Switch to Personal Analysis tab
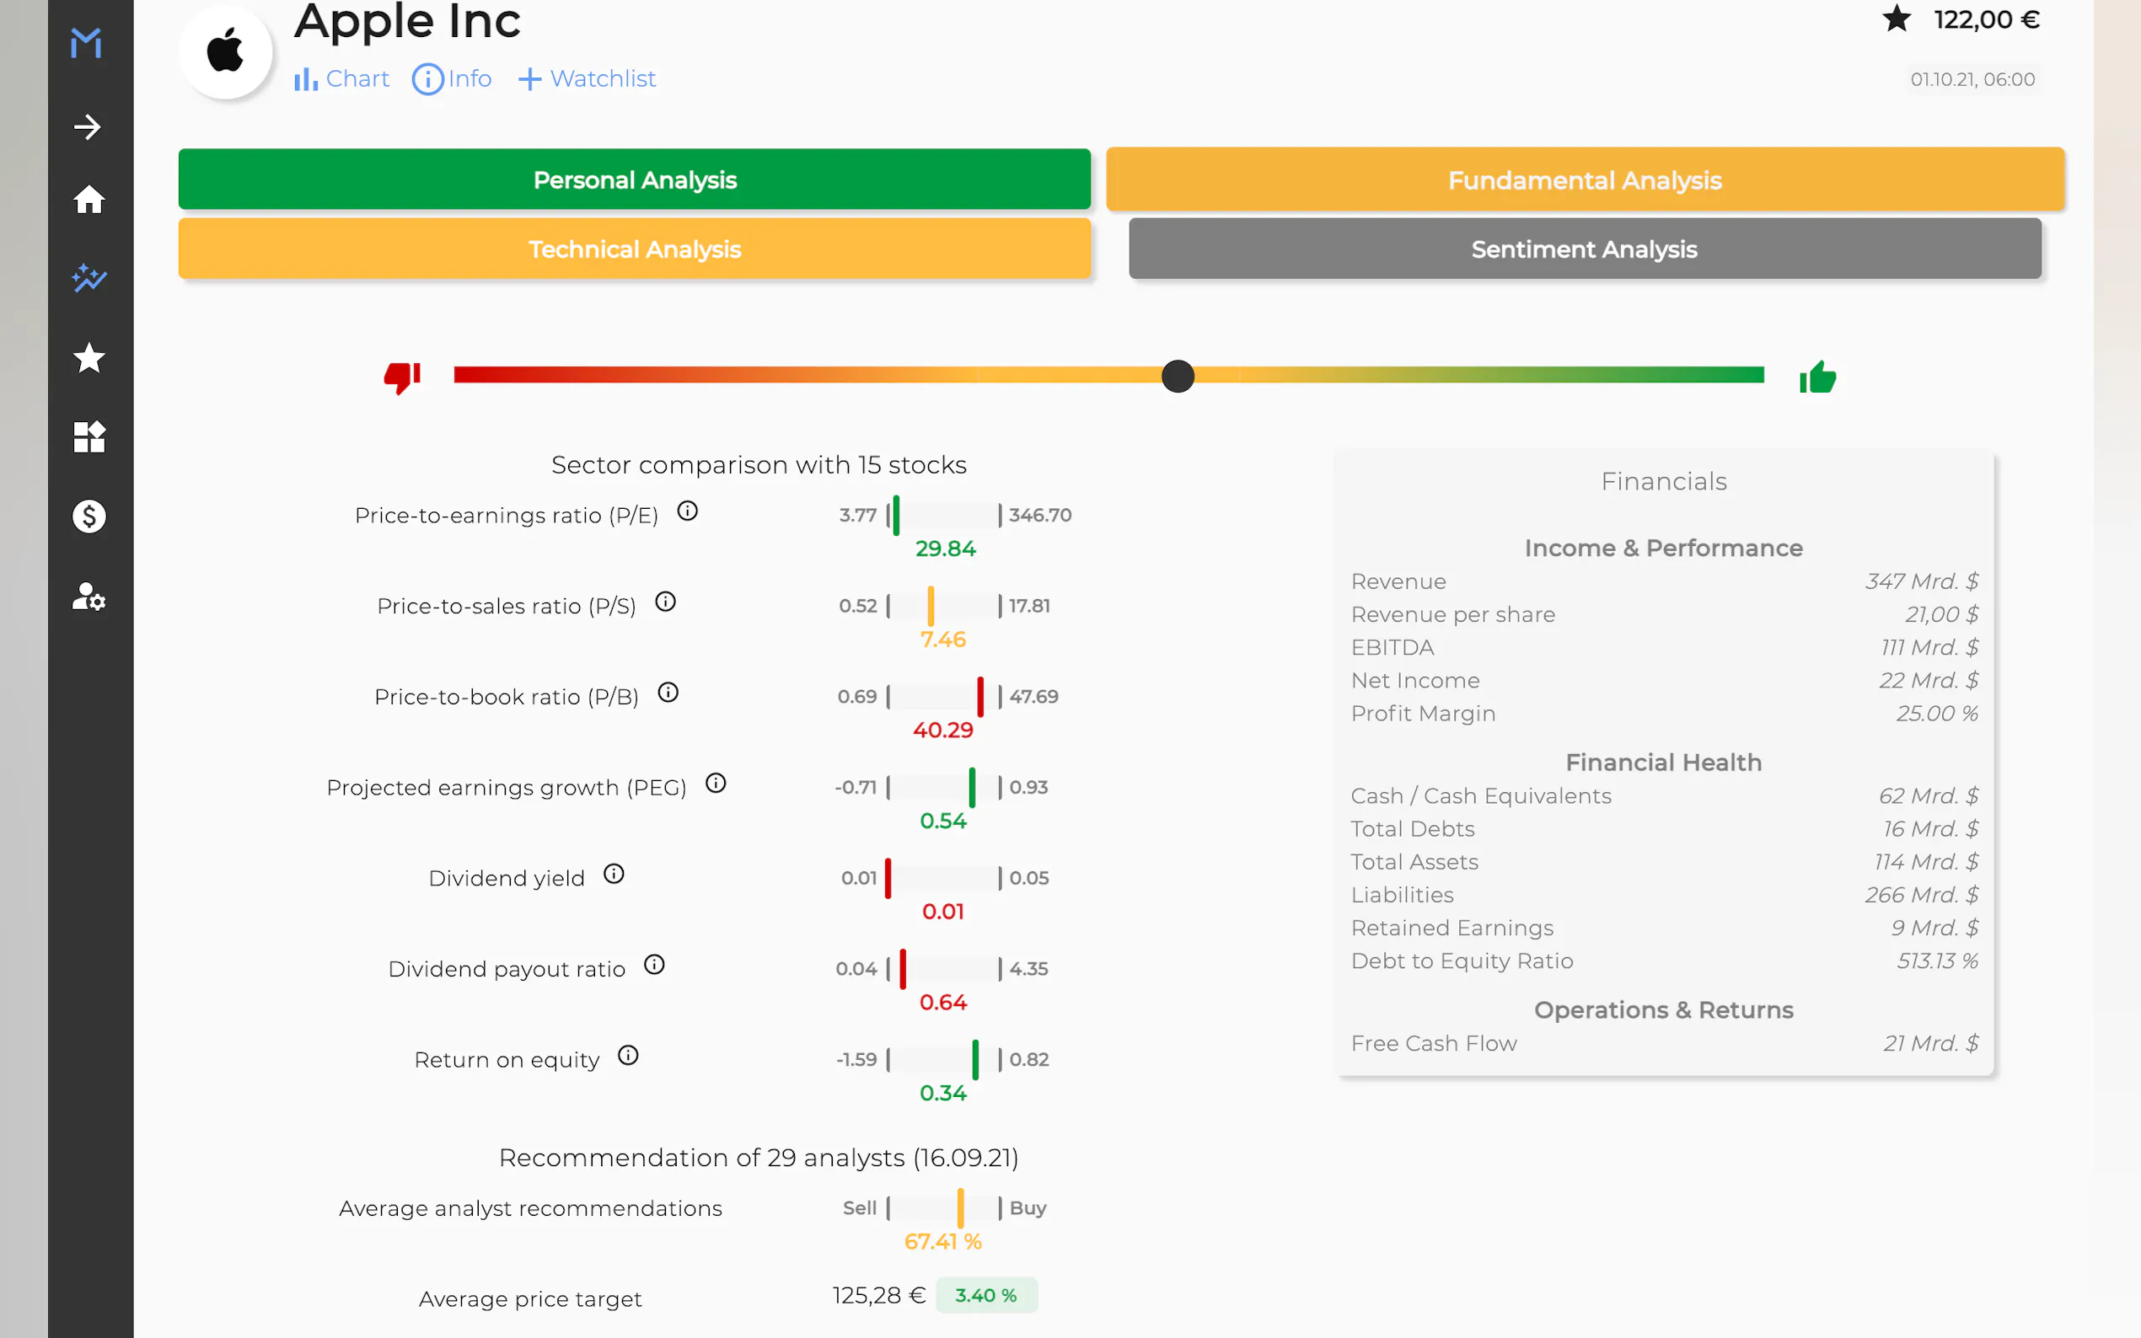The width and height of the screenshot is (2141, 1338). pyautogui.click(x=634, y=179)
